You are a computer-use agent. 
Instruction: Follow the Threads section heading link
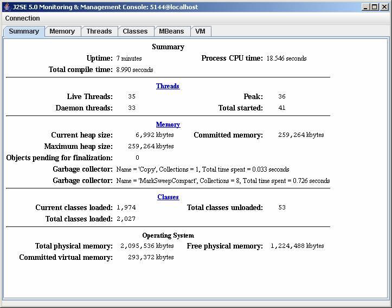168,86
